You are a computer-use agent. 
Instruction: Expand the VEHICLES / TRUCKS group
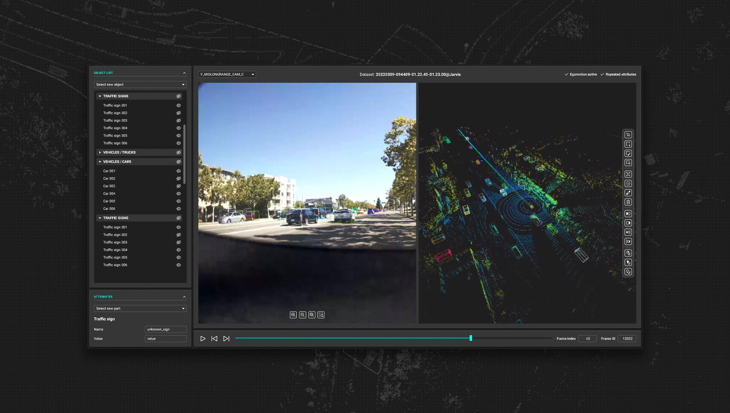point(100,153)
